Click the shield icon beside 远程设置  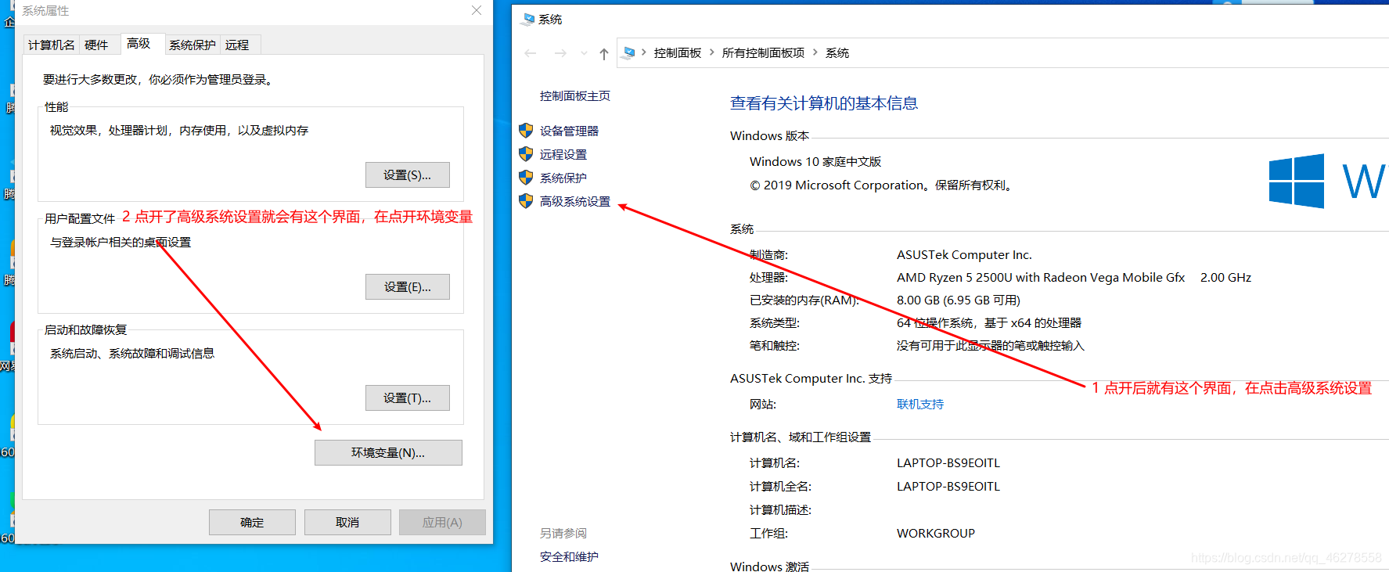(x=526, y=154)
